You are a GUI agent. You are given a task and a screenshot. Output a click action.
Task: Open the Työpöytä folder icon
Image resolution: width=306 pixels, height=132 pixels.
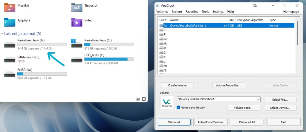(10, 22)
